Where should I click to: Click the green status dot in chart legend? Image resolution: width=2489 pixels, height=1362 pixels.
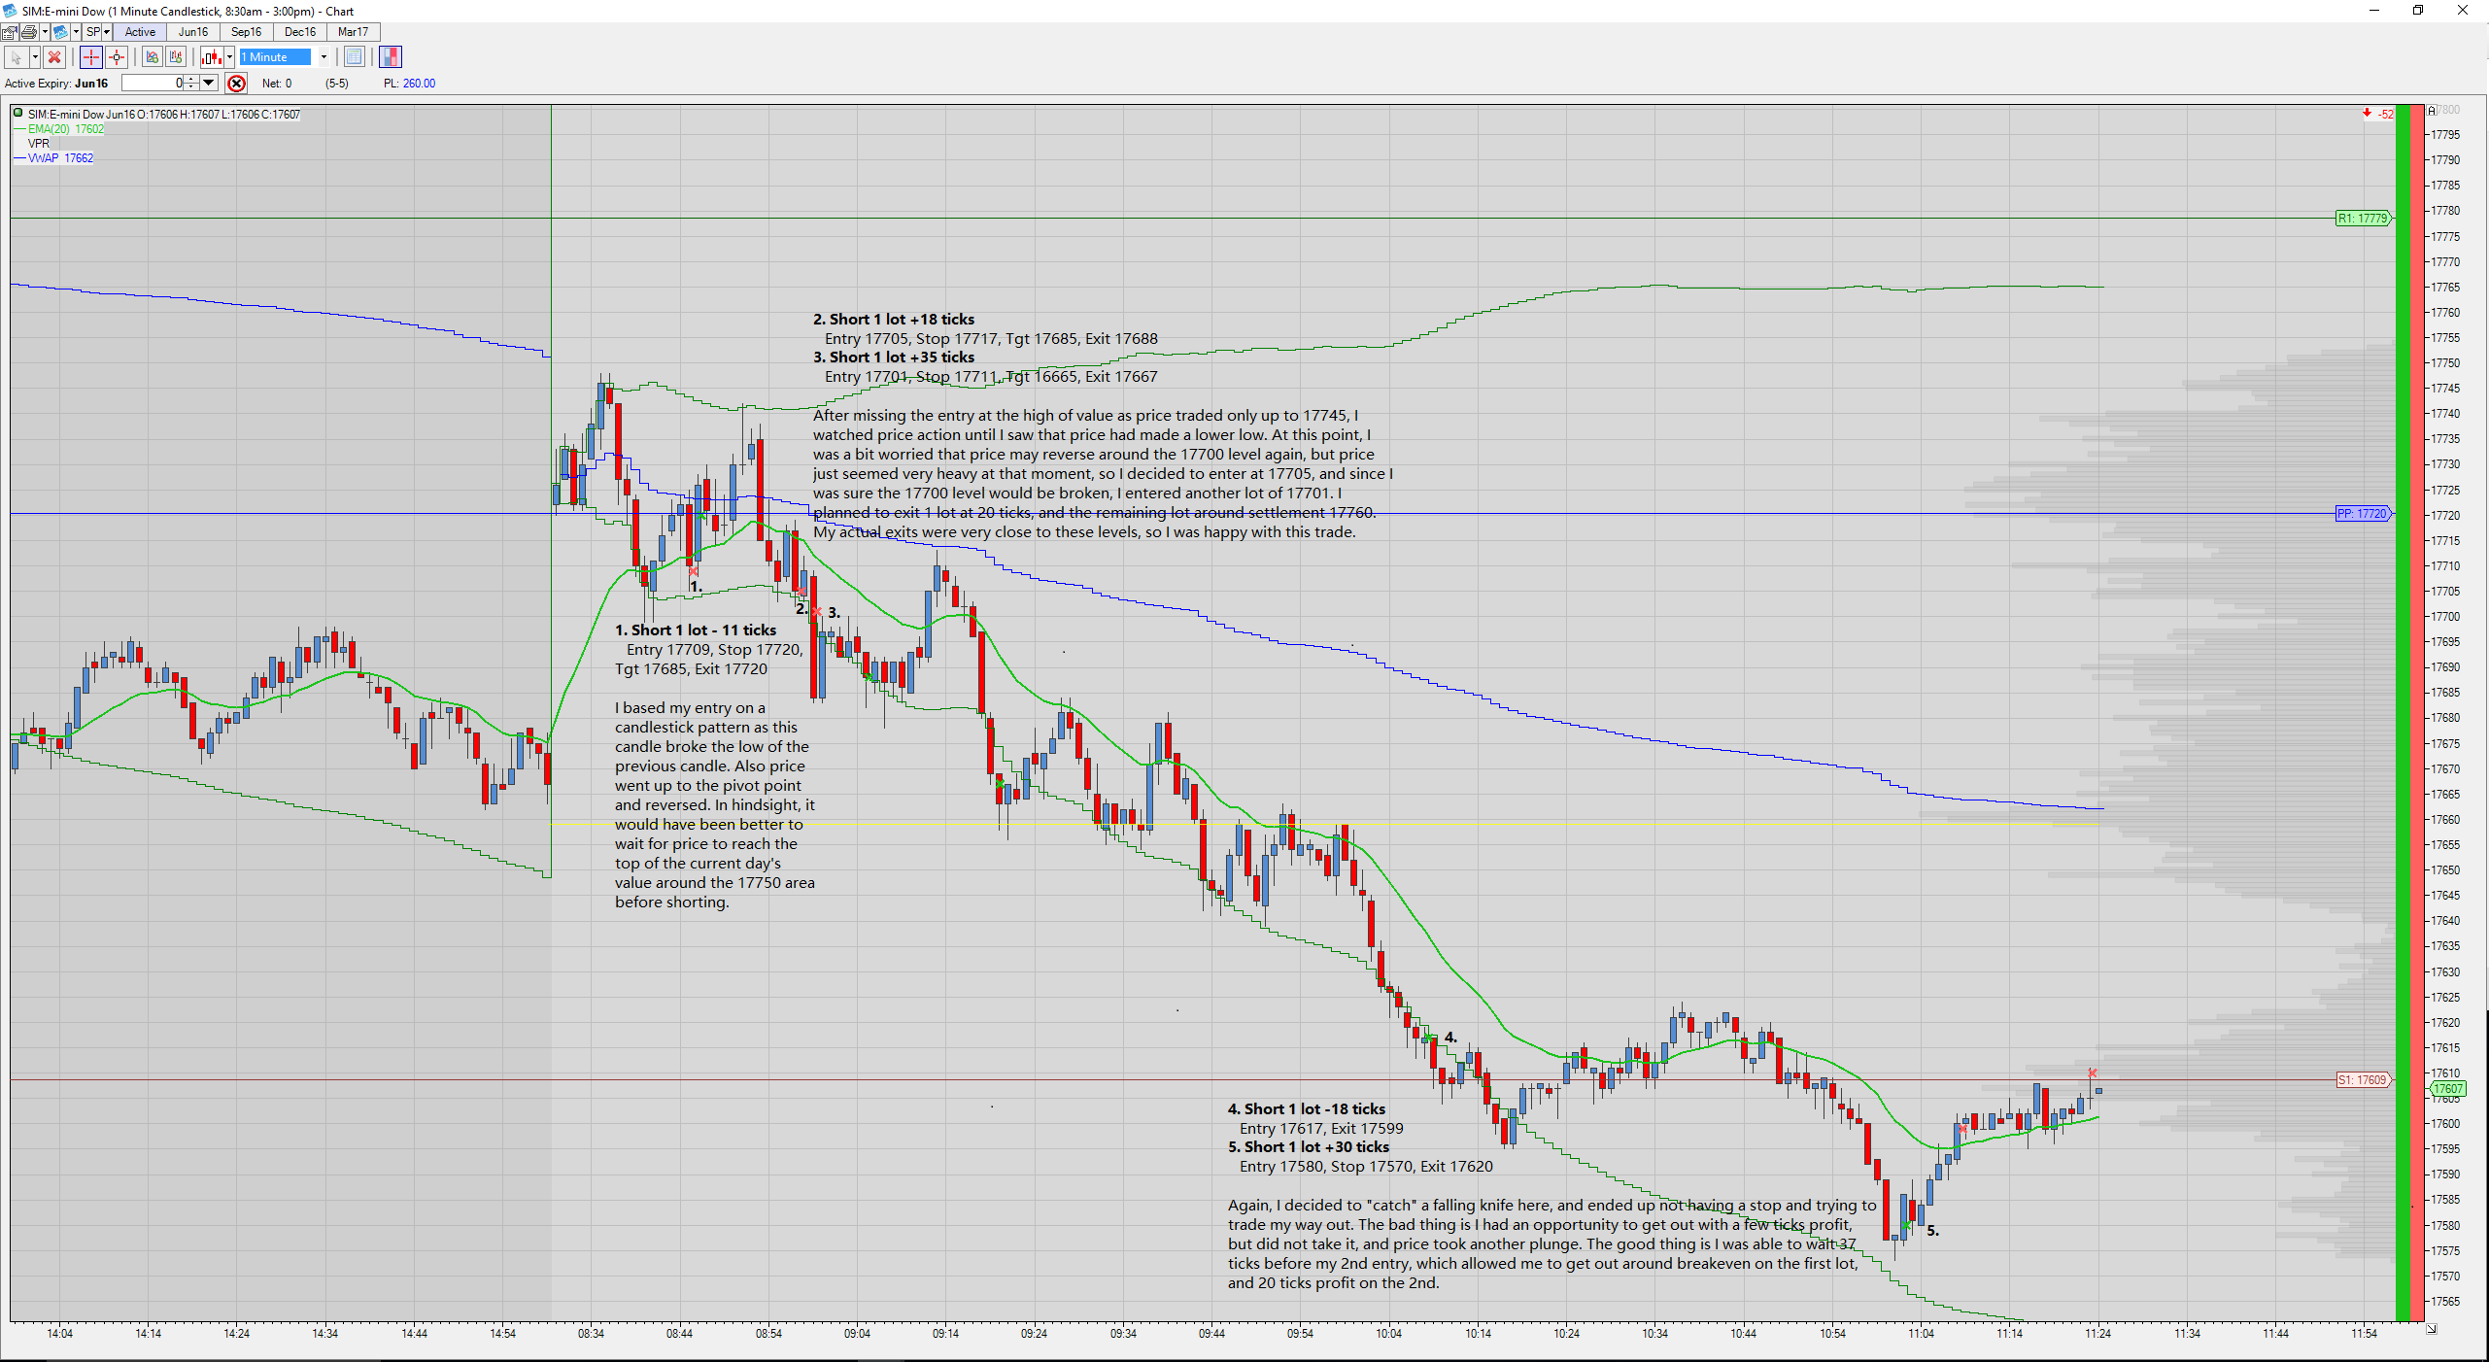(17, 114)
